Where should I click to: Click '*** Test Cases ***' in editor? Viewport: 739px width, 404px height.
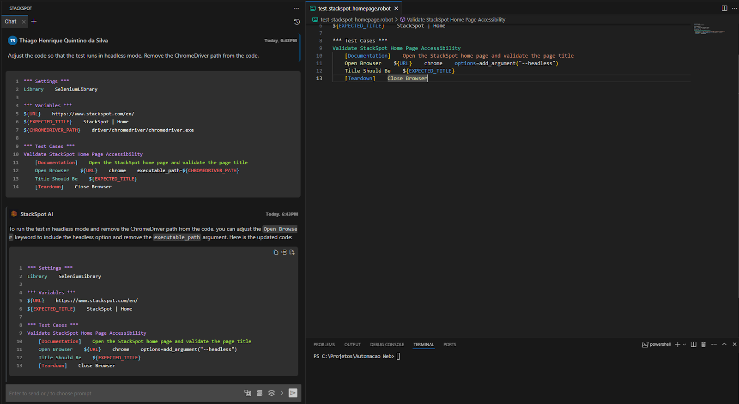[x=360, y=41]
